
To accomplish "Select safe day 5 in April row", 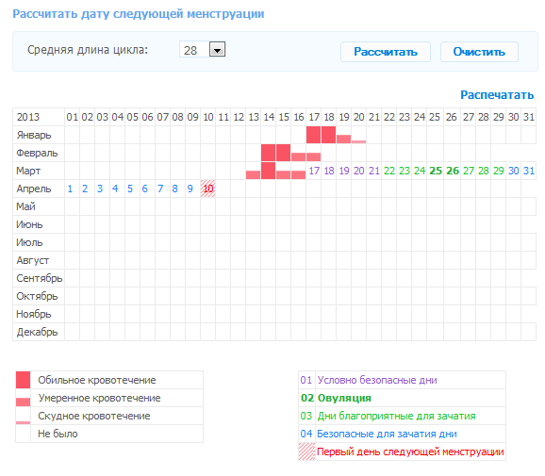I will [130, 189].
